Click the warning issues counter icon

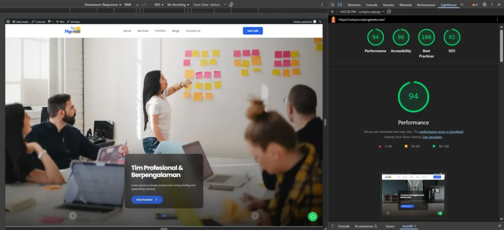(x=474, y=4)
